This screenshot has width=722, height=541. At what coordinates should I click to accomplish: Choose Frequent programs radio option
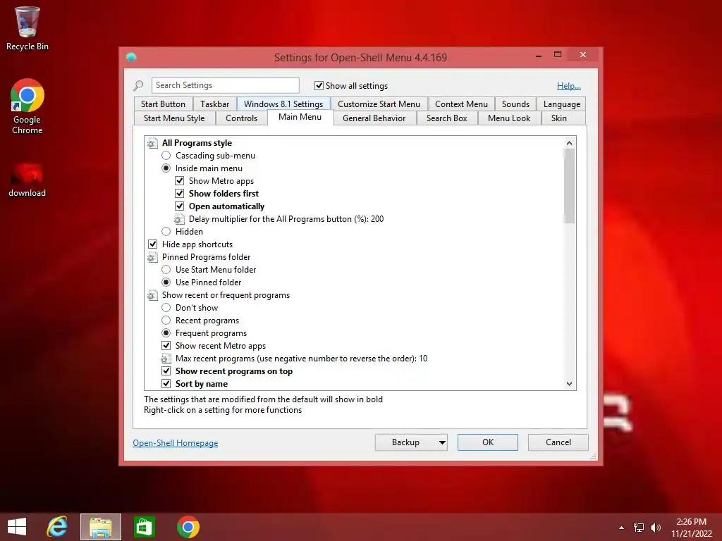tap(166, 333)
